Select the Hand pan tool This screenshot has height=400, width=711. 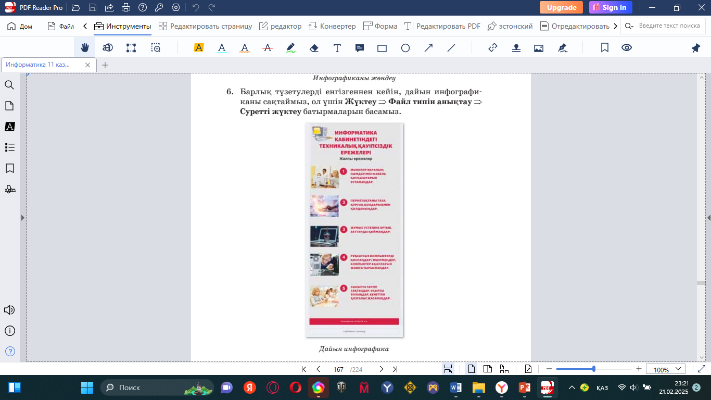click(x=84, y=48)
